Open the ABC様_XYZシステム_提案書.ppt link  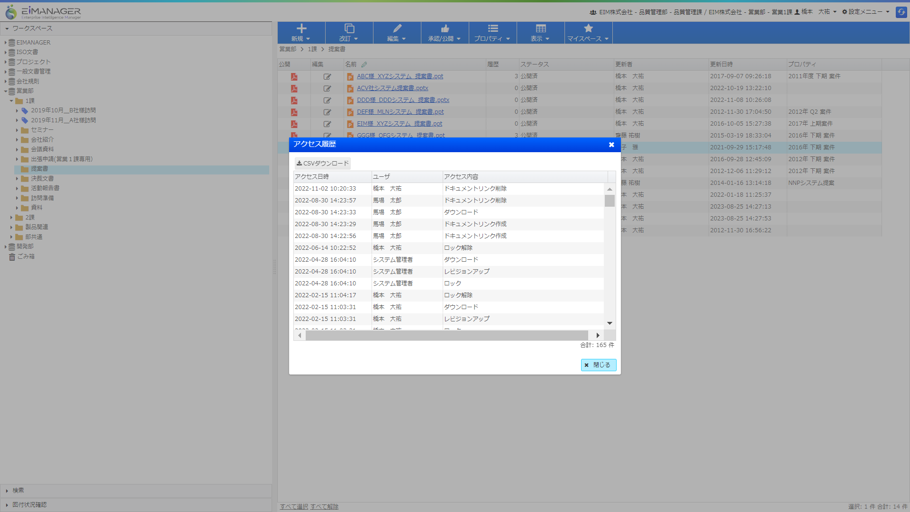tap(400, 76)
